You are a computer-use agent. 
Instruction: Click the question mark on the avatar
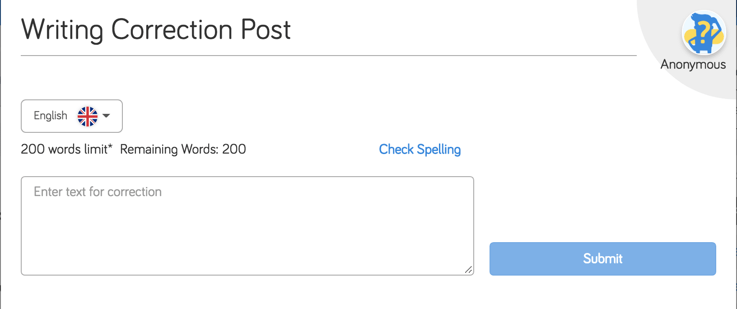pyautogui.click(x=702, y=32)
